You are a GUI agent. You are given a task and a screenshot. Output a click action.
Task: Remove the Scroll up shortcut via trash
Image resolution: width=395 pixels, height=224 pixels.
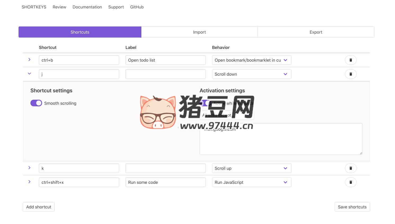351,168
